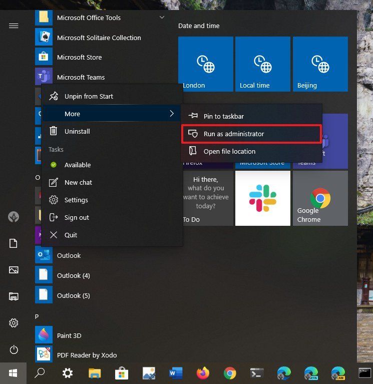Select Open file location

(251, 151)
